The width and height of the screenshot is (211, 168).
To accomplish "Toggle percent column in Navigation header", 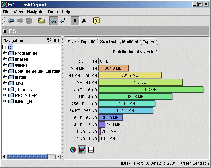I will click(49, 40).
